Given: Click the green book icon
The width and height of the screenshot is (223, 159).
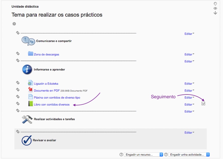Looking at the screenshot, I should (31, 104).
